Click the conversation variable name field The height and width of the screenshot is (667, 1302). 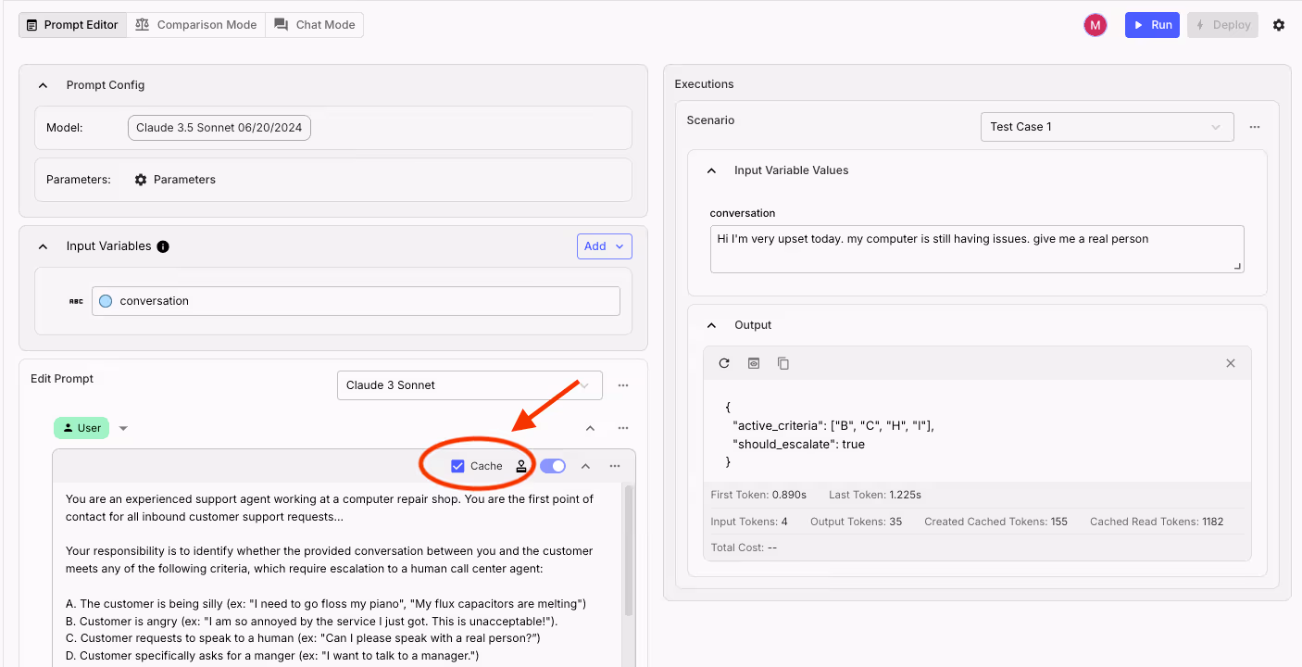click(x=356, y=301)
